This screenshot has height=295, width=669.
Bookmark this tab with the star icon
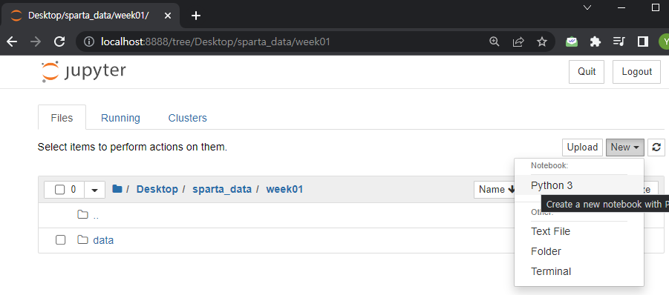pos(542,42)
